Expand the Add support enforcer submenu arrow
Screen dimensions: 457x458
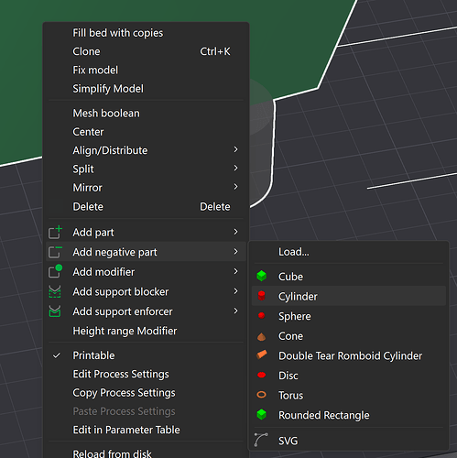click(235, 311)
